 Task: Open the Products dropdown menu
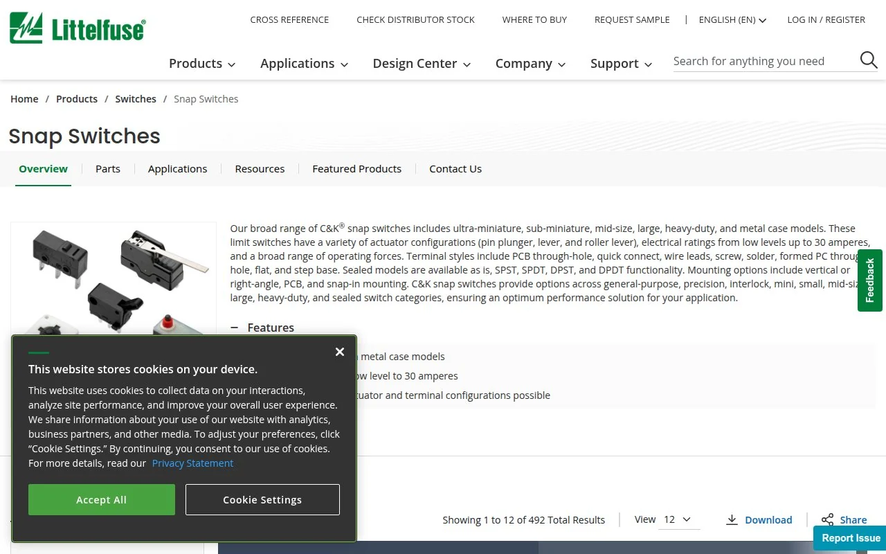(202, 64)
